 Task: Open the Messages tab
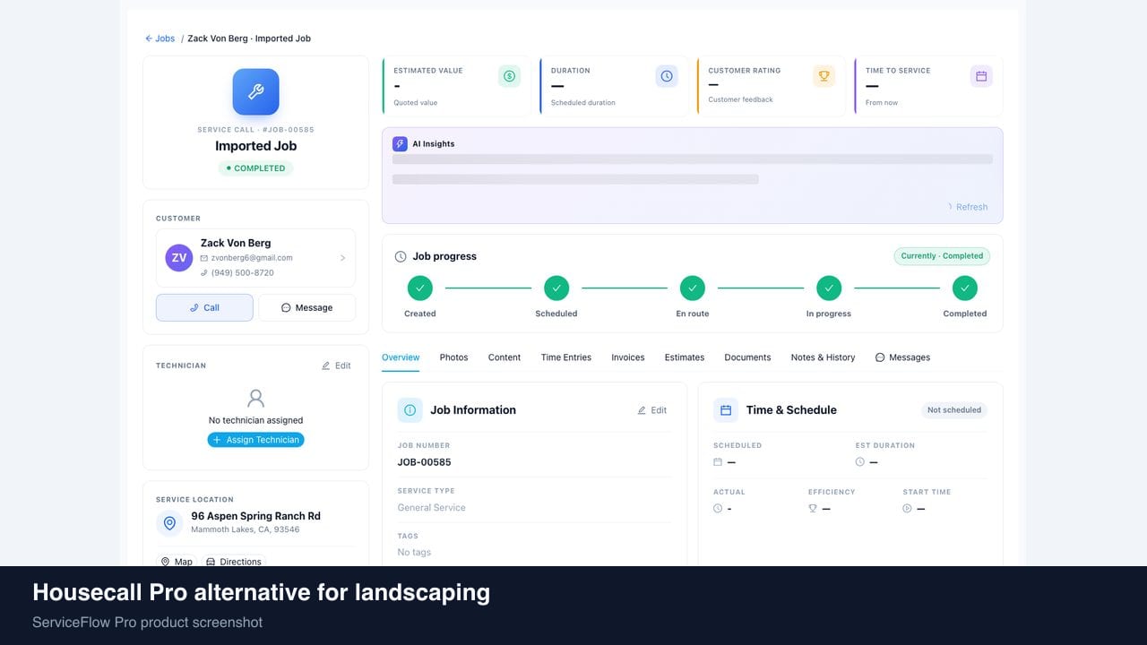point(902,357)
